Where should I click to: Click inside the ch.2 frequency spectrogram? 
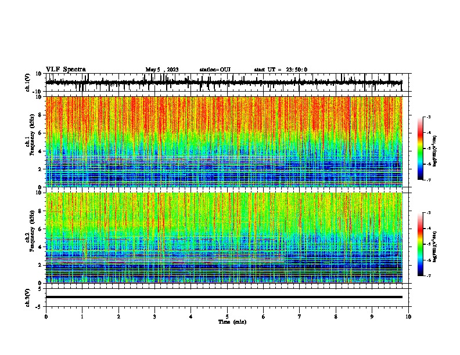pyautogui.click(x=224, y=238)
